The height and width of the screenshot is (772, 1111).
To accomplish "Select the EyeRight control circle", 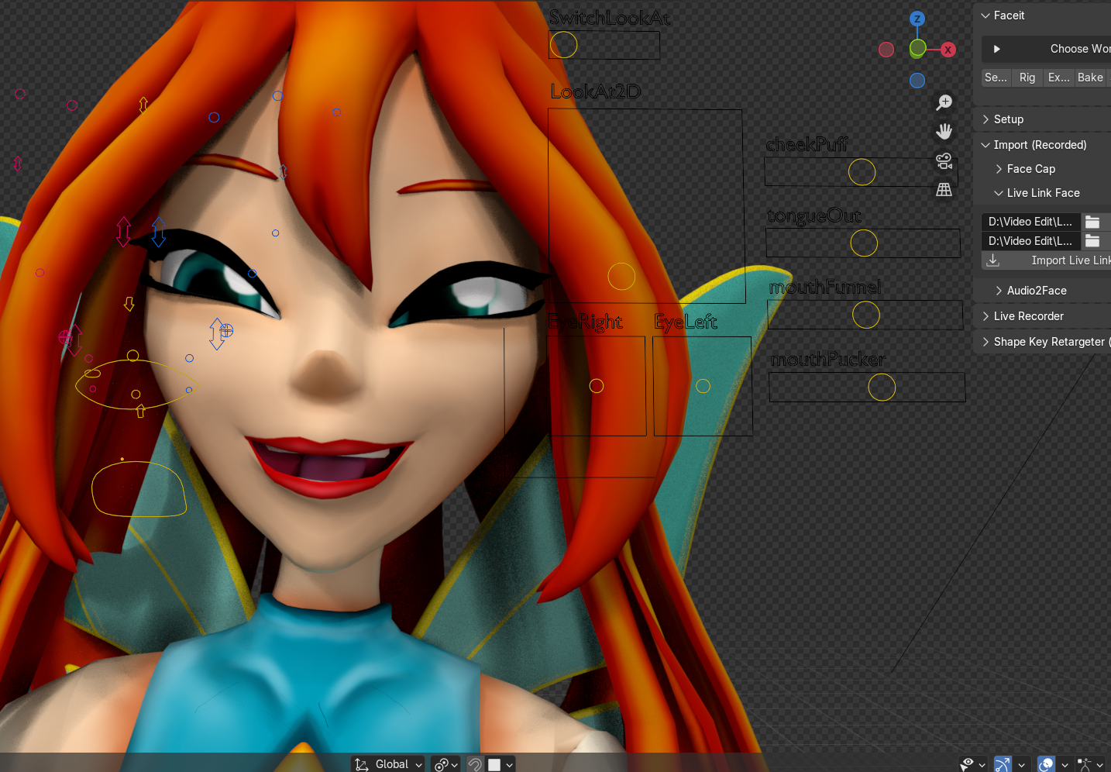I will tap(597, 386).
